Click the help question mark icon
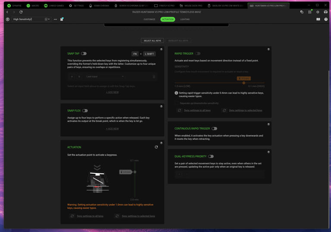 tap(326, 19)
